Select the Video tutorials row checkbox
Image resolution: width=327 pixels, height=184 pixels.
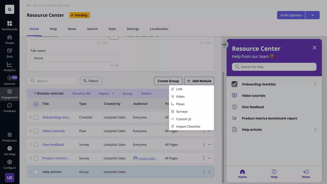coord(36,131)
